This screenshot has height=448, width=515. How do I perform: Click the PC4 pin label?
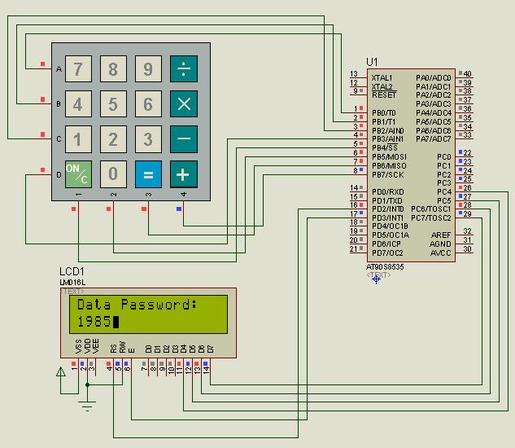click(x=444, y=191)
